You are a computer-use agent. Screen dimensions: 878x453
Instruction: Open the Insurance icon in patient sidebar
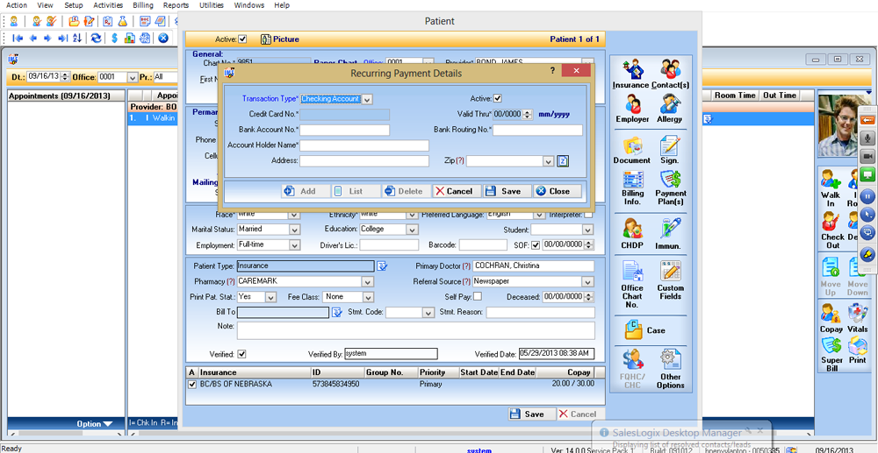pos(631,74)
